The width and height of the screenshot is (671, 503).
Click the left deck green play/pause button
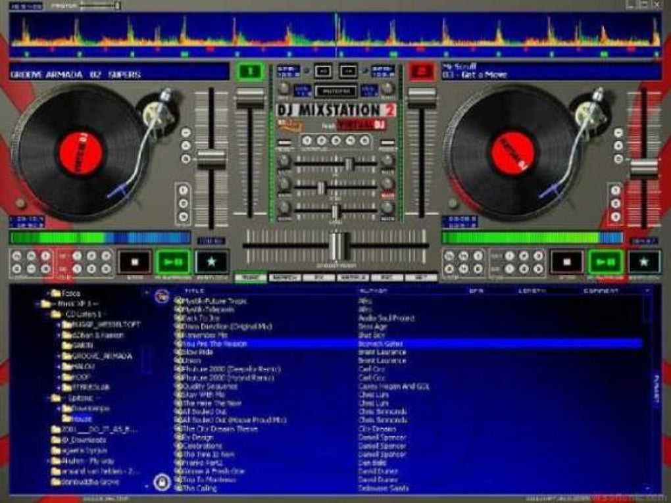click(173, 262)
